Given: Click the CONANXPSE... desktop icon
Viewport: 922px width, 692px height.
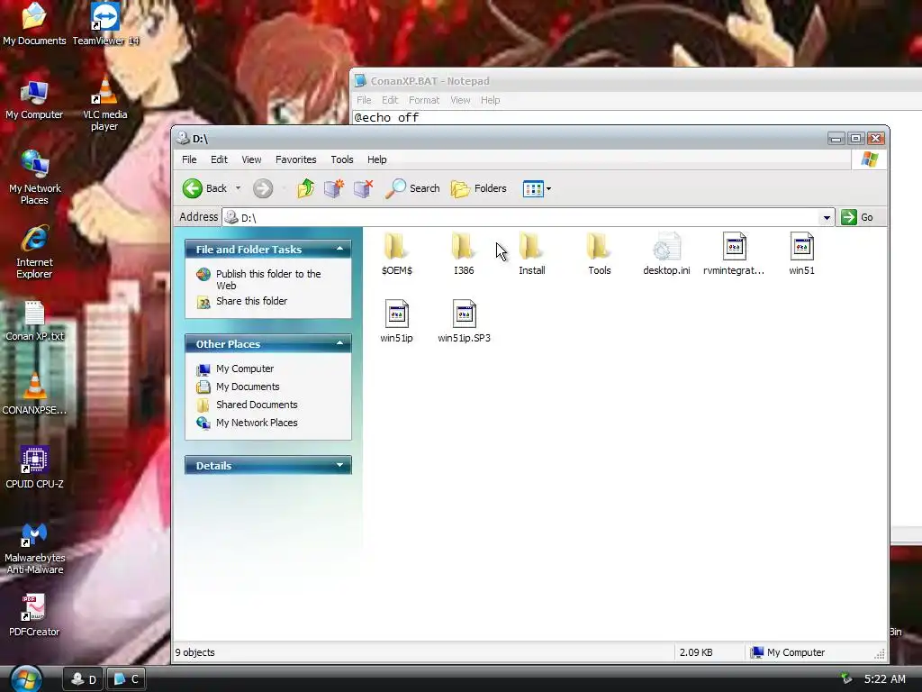Looking at the screenshot, I should point(34,395).
